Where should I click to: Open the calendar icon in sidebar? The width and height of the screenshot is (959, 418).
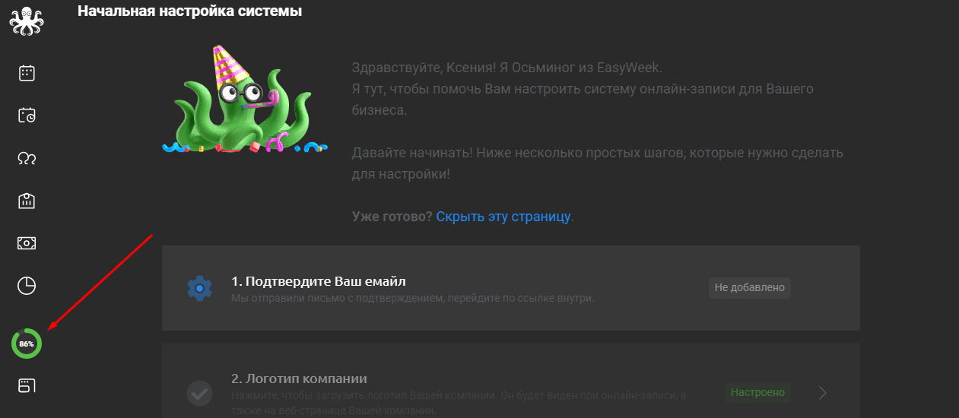[x=27, y=73]
